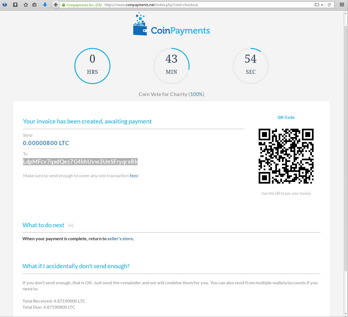
Task: Toggle reader view icon in address bar
Action: coord(317,5)
